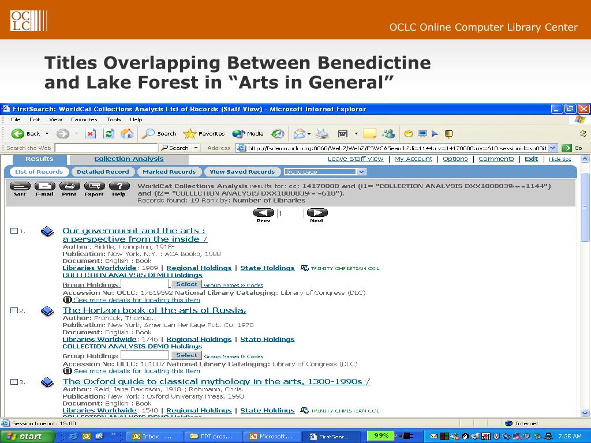Open the Favorites menu

click(x=84, y=119)
